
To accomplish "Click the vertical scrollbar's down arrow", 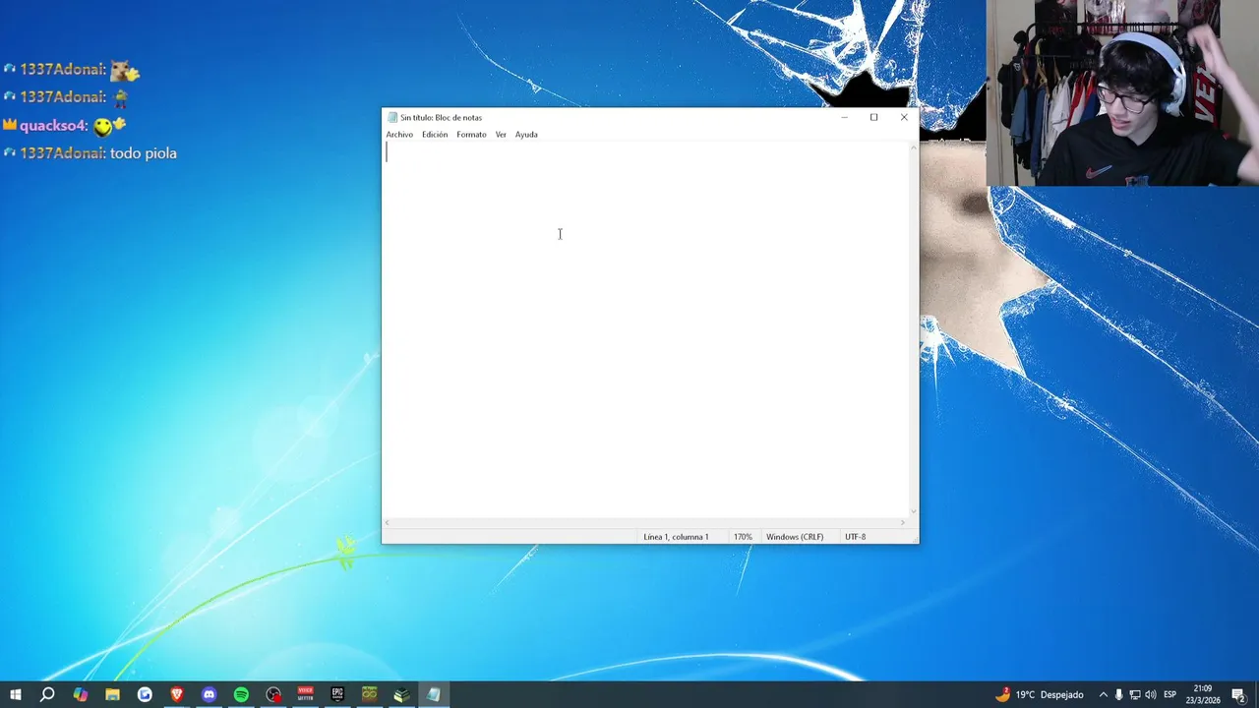I will coord(914,510).
